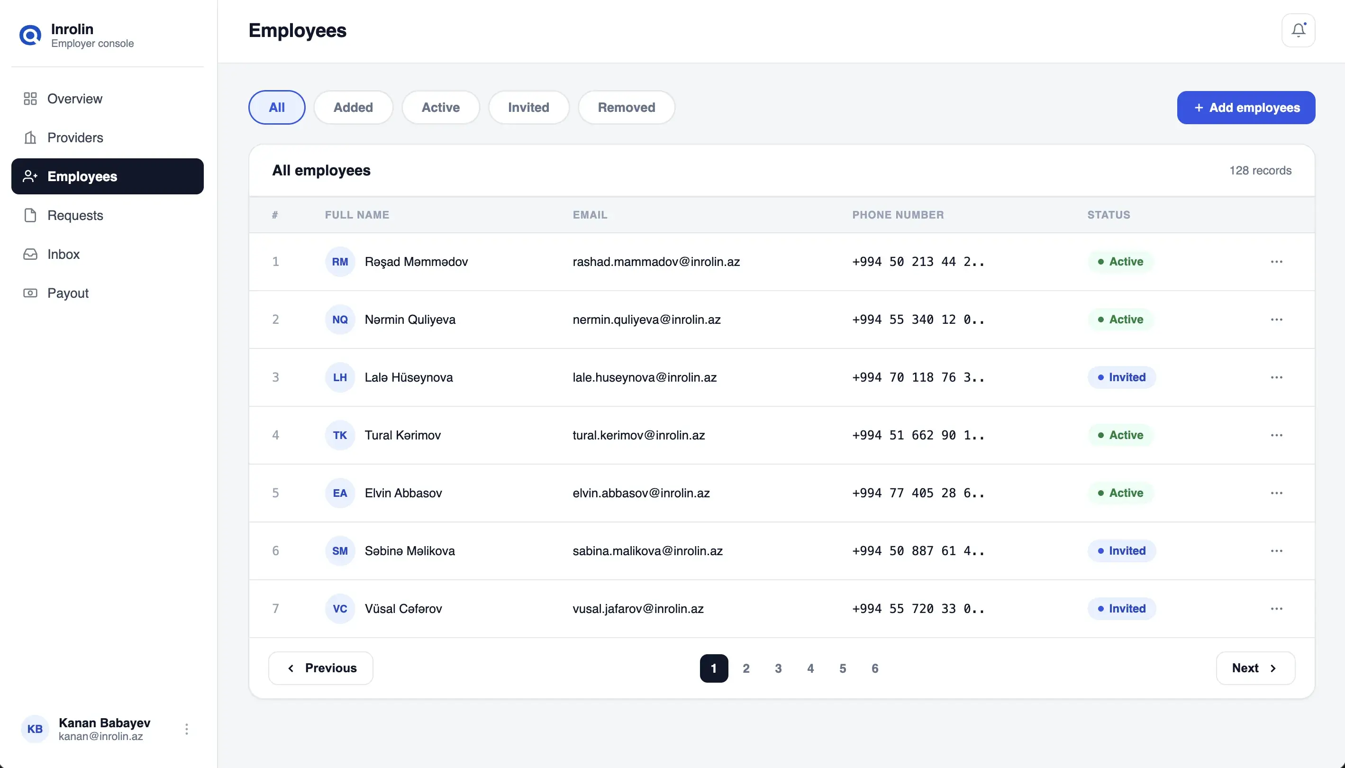The height and width of the screenshot is (768, 1345).
Task: Click email elvin.abbasov@inrolin.az
Action: pos(641,493)
